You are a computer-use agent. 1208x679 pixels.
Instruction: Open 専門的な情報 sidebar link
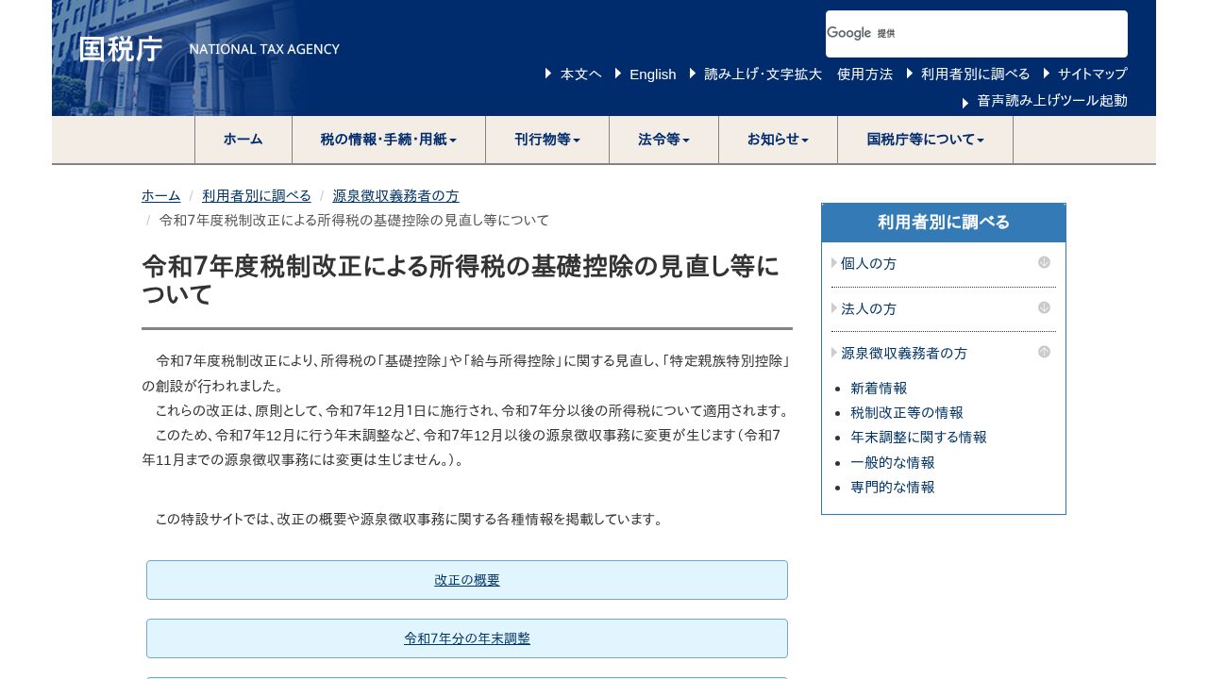click(893, 488)
